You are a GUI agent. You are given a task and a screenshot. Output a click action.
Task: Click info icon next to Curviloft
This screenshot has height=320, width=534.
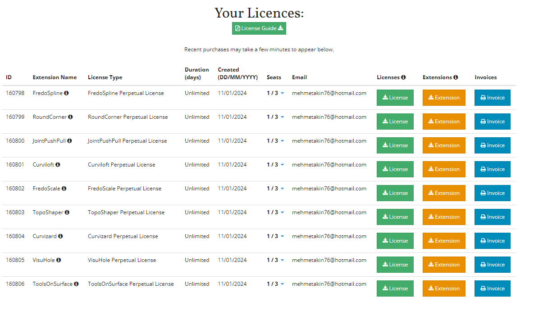tap(58, 165)
